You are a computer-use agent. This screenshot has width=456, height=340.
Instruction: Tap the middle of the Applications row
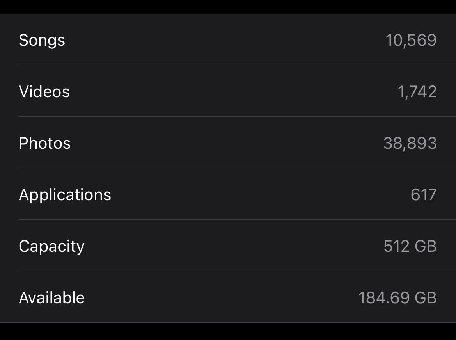click(228, 194)
